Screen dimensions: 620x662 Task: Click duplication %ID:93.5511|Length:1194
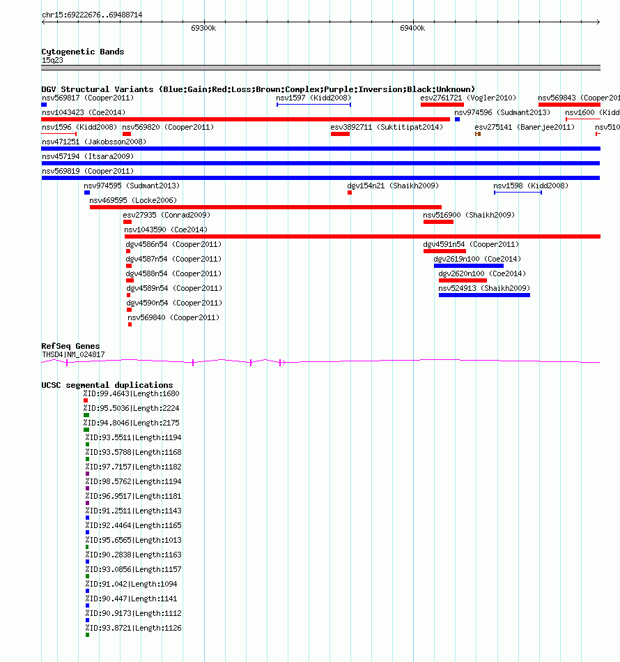[133, 437]
